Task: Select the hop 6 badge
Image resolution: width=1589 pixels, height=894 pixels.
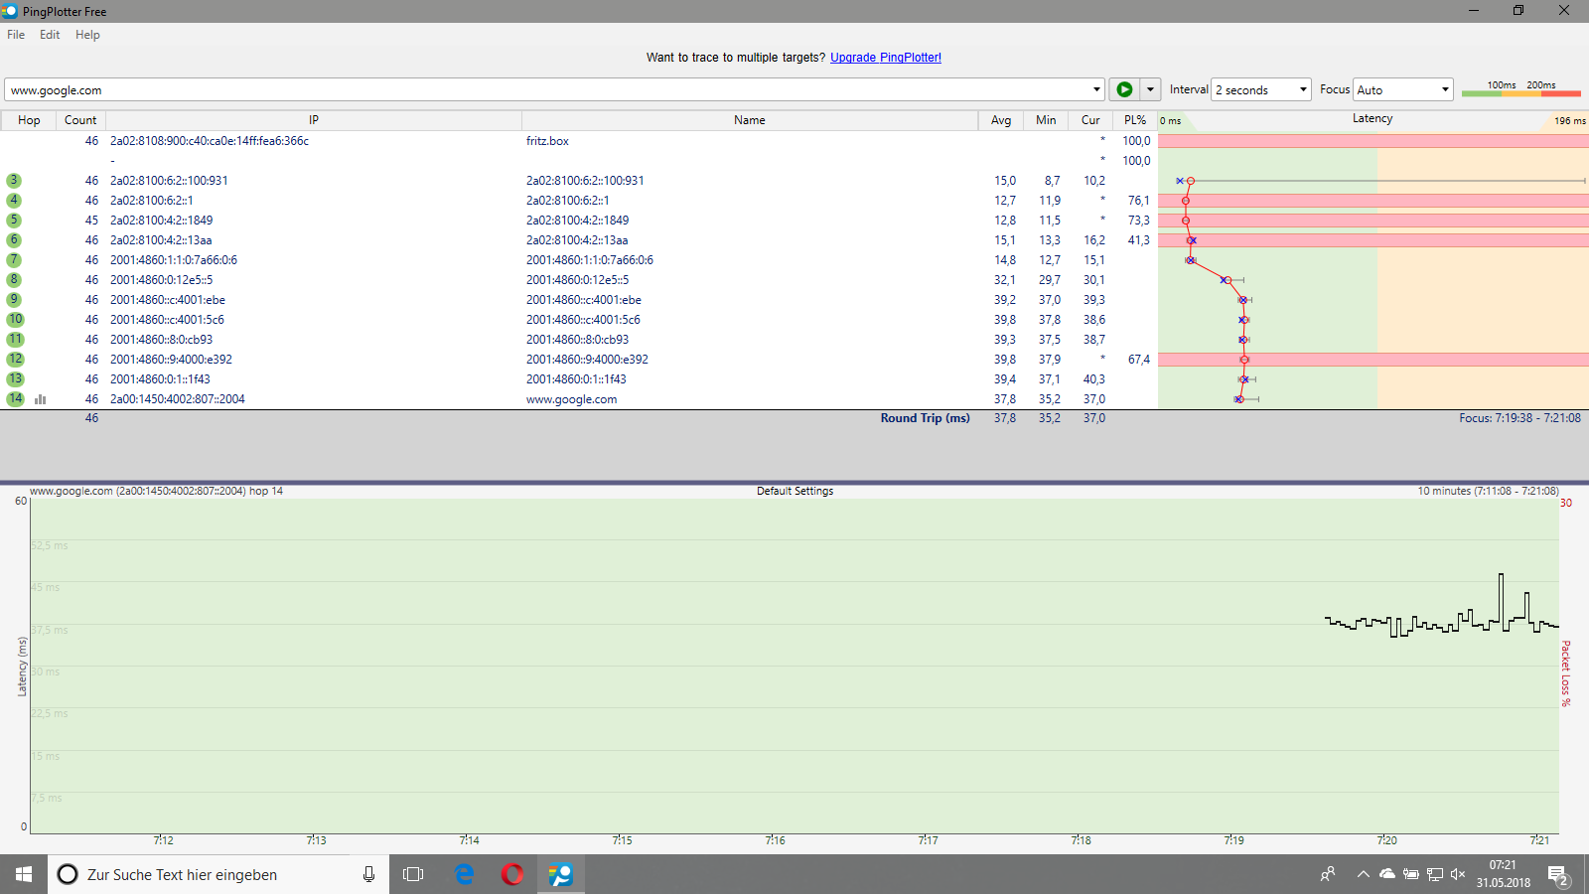Action: coord(14,240)
